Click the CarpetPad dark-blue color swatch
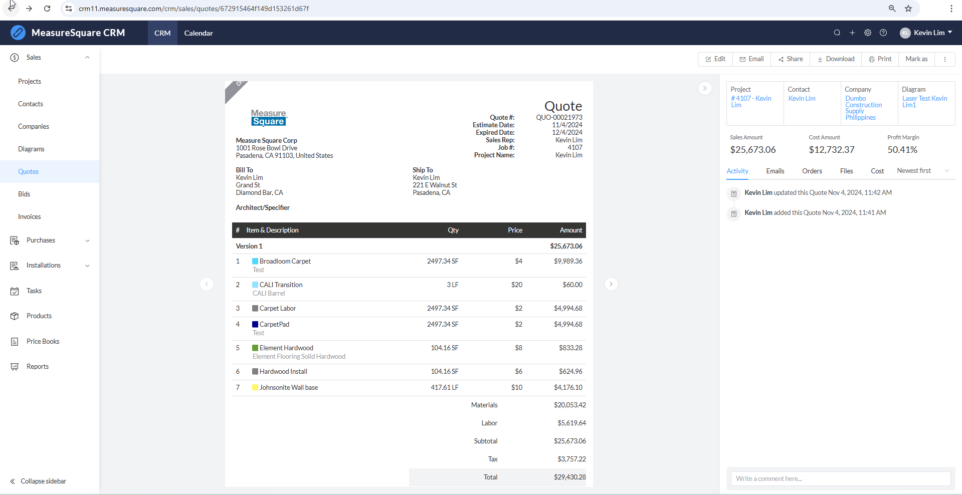 tap(255, 325)
